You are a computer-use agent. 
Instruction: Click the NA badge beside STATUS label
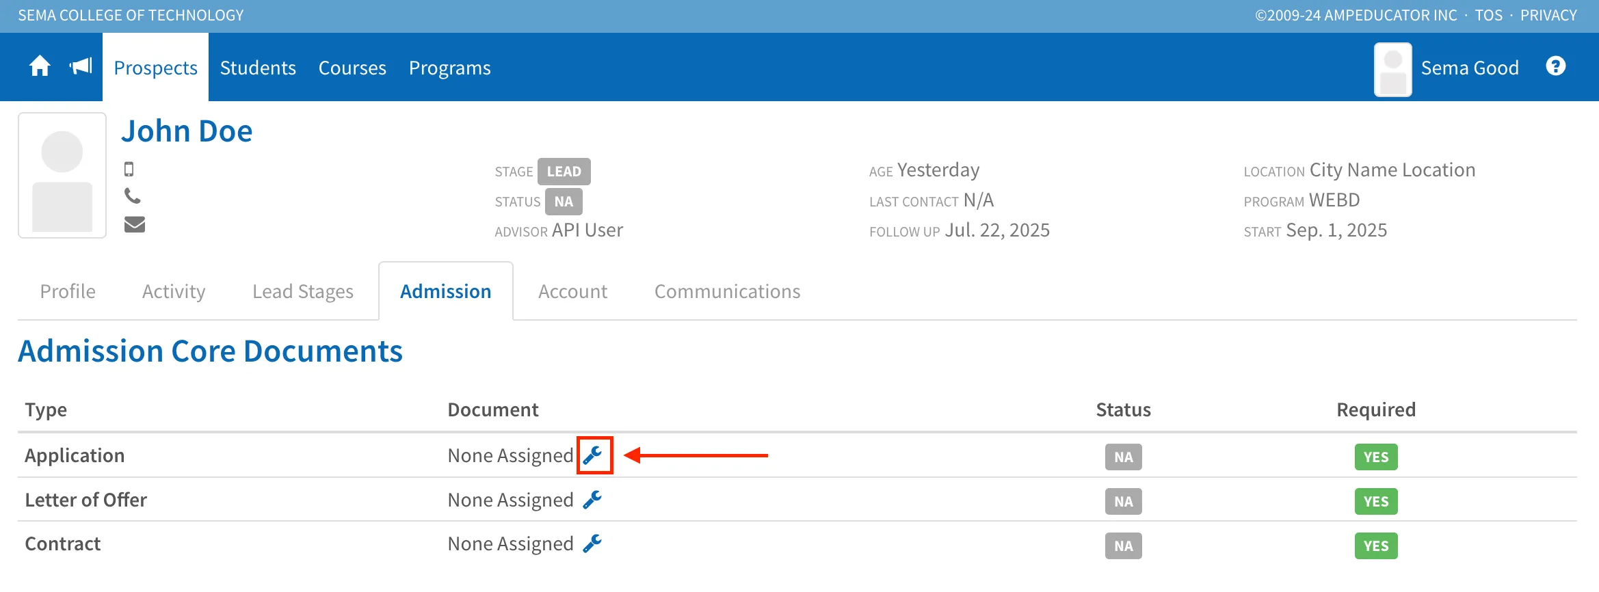564,202
